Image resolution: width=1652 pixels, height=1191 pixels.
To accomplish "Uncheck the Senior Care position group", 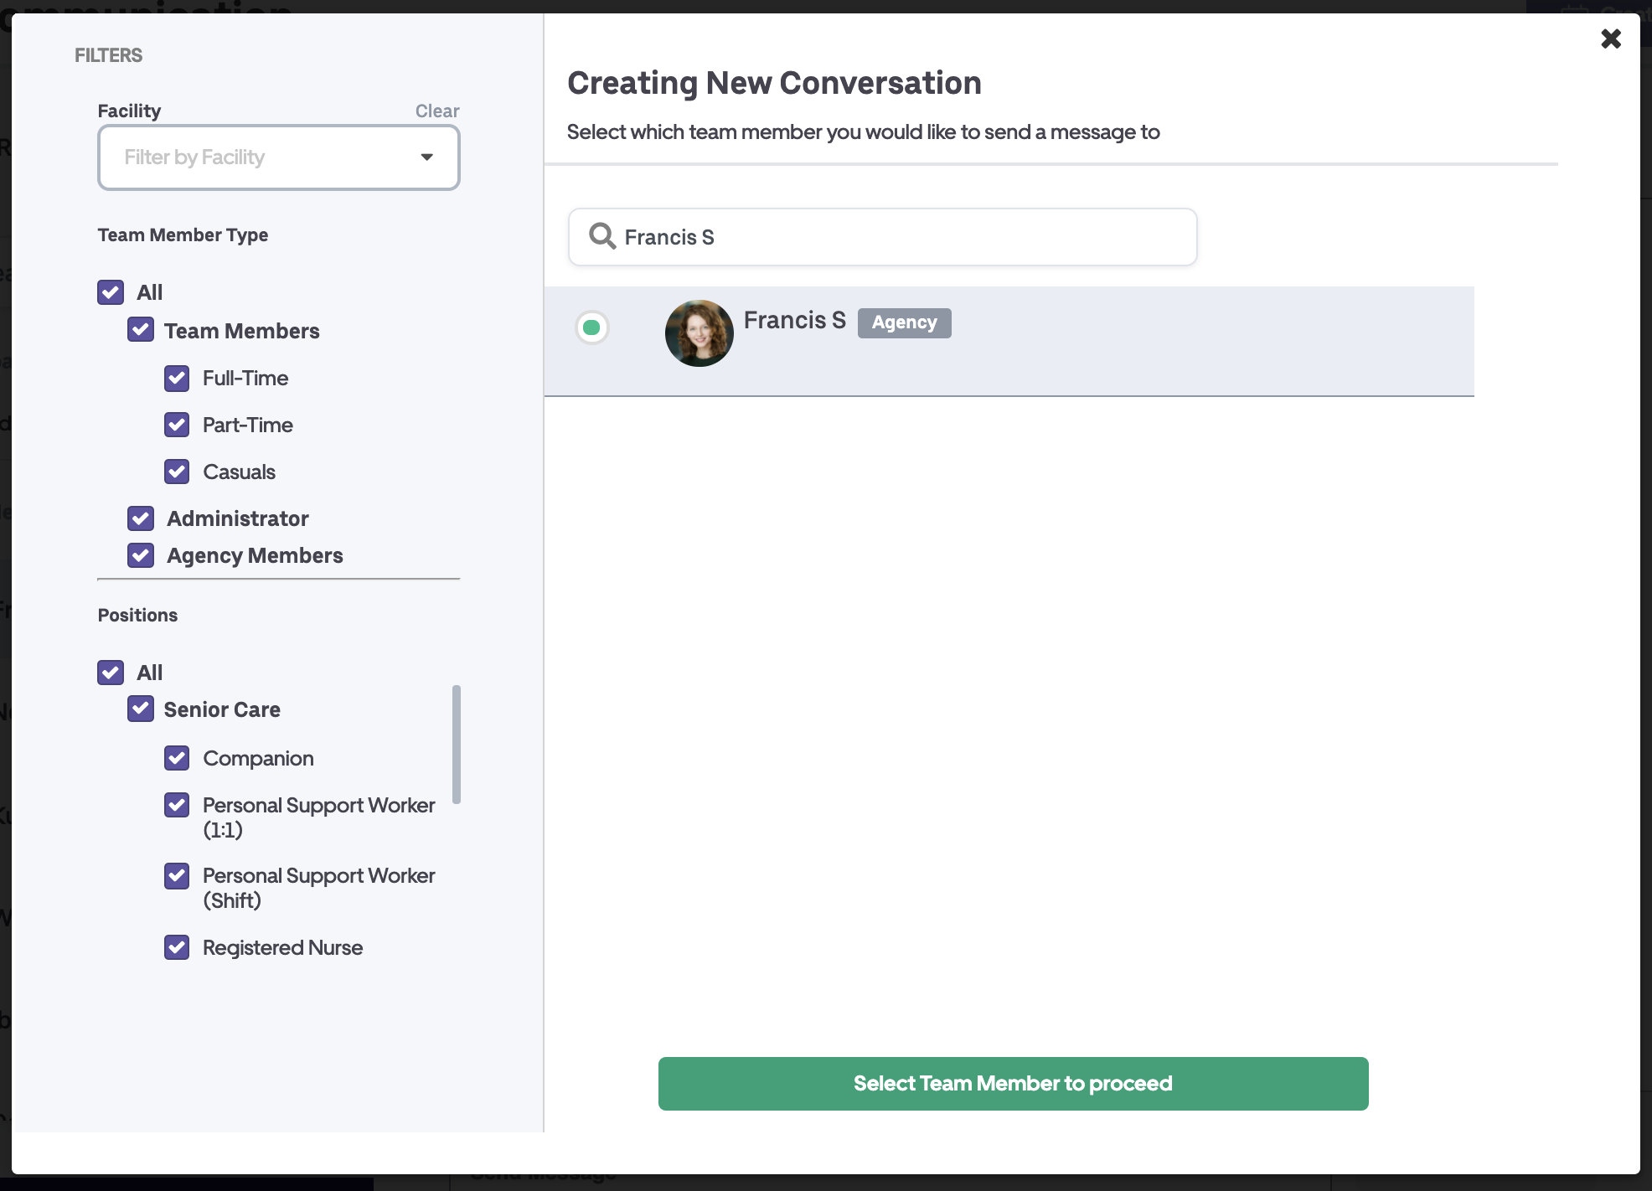I will tap(141, 709).
